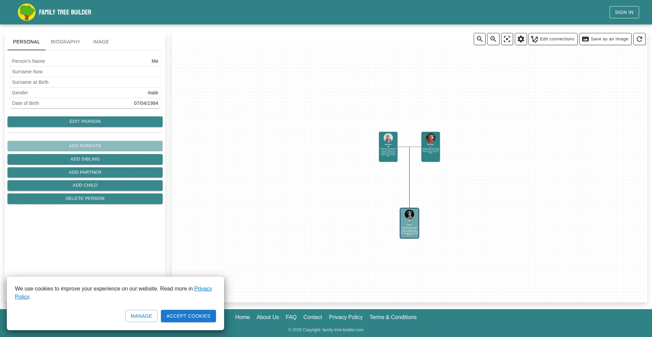Accept cookies in the banner
This screenshot has width=652, height=337.
(188, 316)
